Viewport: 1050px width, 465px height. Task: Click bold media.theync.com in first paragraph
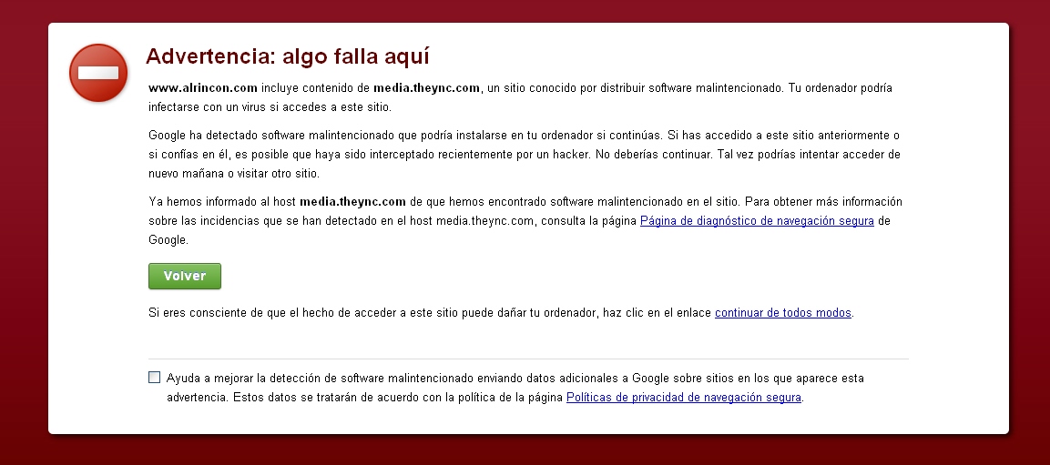[x=426, y=87]
